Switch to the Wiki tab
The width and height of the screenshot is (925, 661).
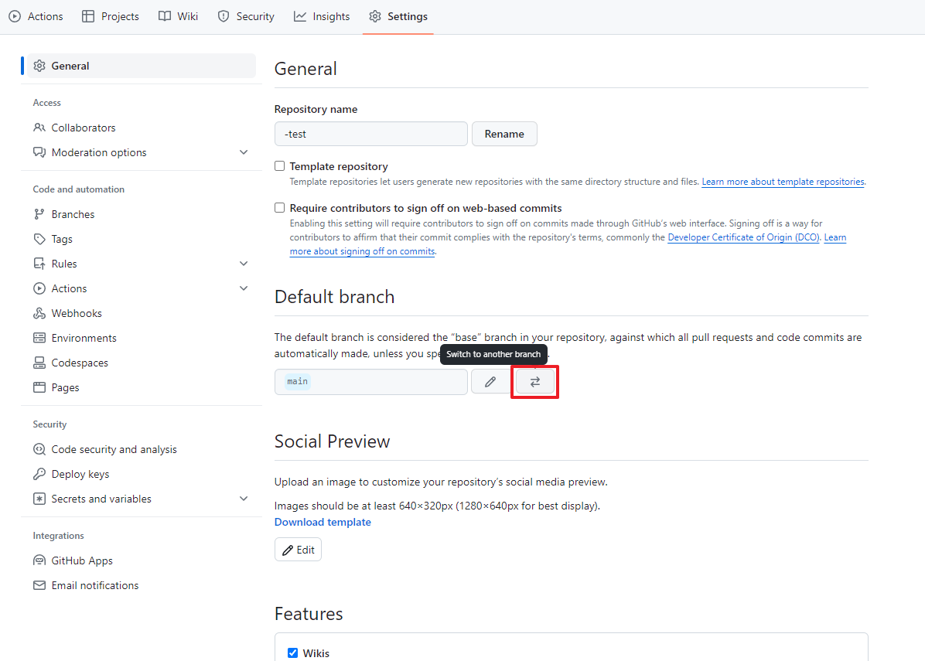[179, 16]
